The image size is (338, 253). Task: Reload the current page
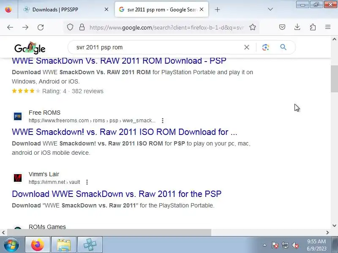tap(41, 27)
